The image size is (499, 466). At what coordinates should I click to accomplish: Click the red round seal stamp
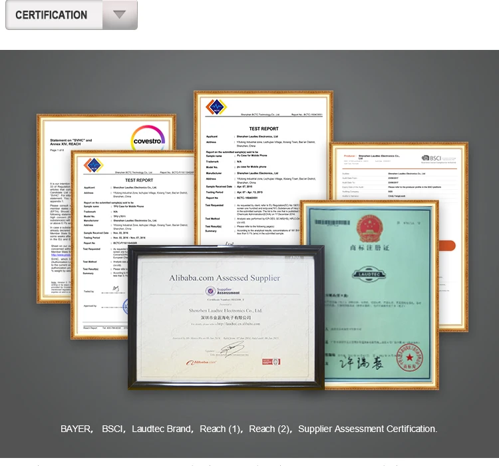(x=410, y=357)
